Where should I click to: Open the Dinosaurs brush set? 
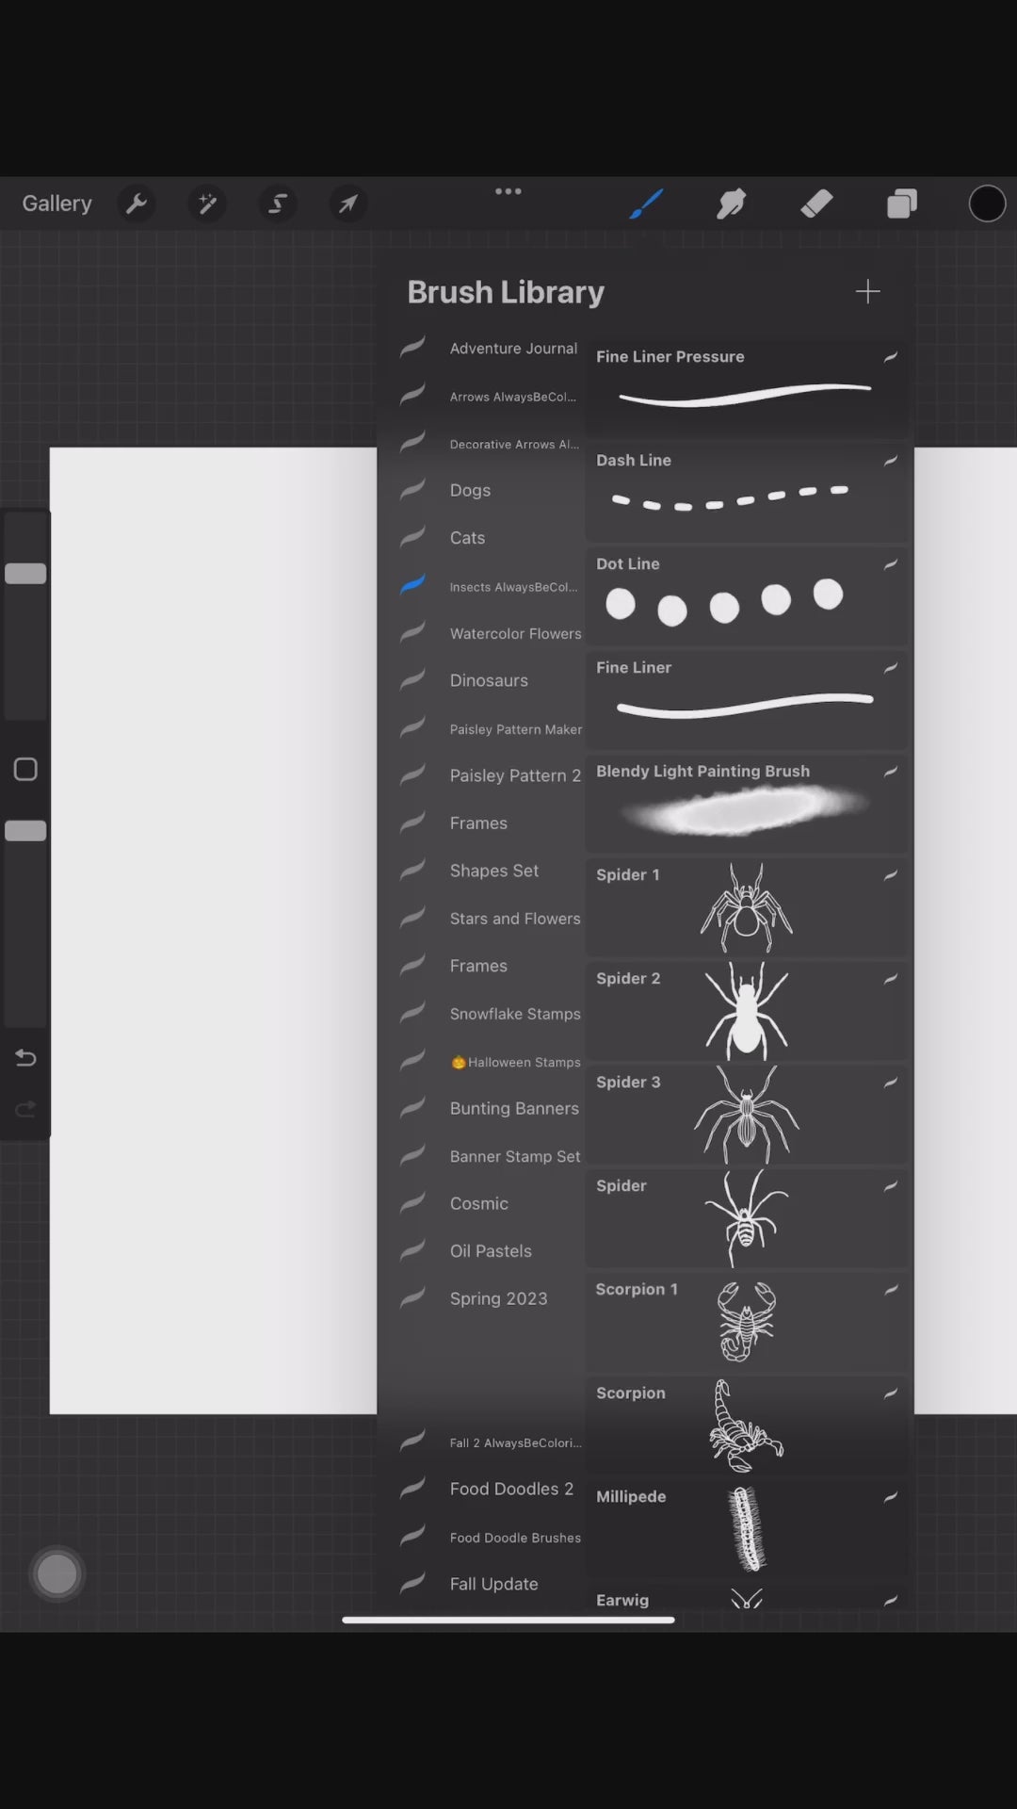(489, 680)
